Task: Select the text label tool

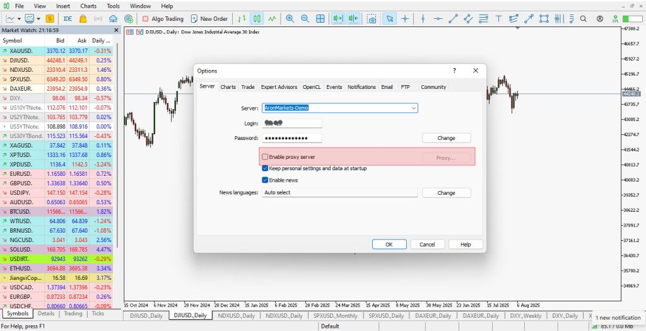Action: point(498,18)
